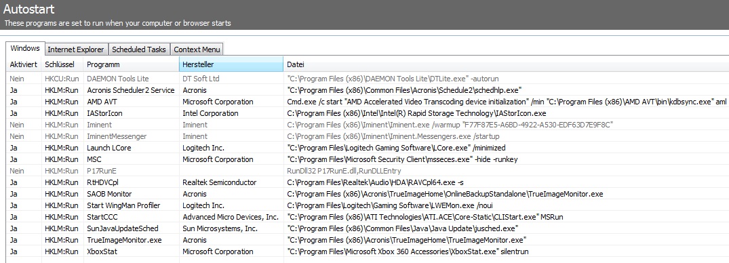
Task: Select the Iminent program name entry
Action: click(100, 125)
